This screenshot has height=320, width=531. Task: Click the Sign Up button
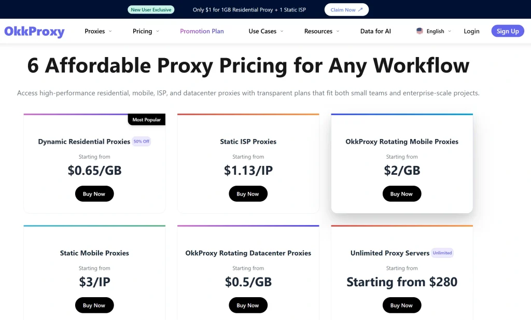pyautogui.click(x=507, y=31)
